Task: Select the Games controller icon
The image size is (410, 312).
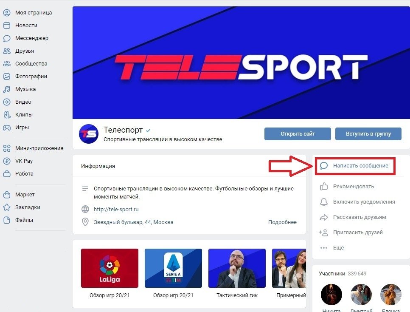Action: tap(7, 128)
